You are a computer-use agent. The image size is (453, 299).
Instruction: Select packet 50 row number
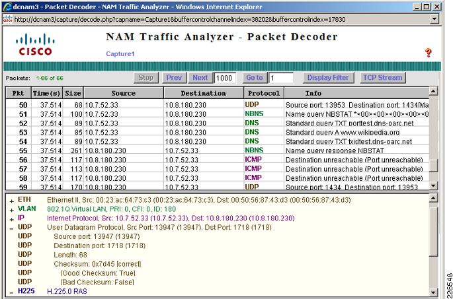tap(23, 105)
